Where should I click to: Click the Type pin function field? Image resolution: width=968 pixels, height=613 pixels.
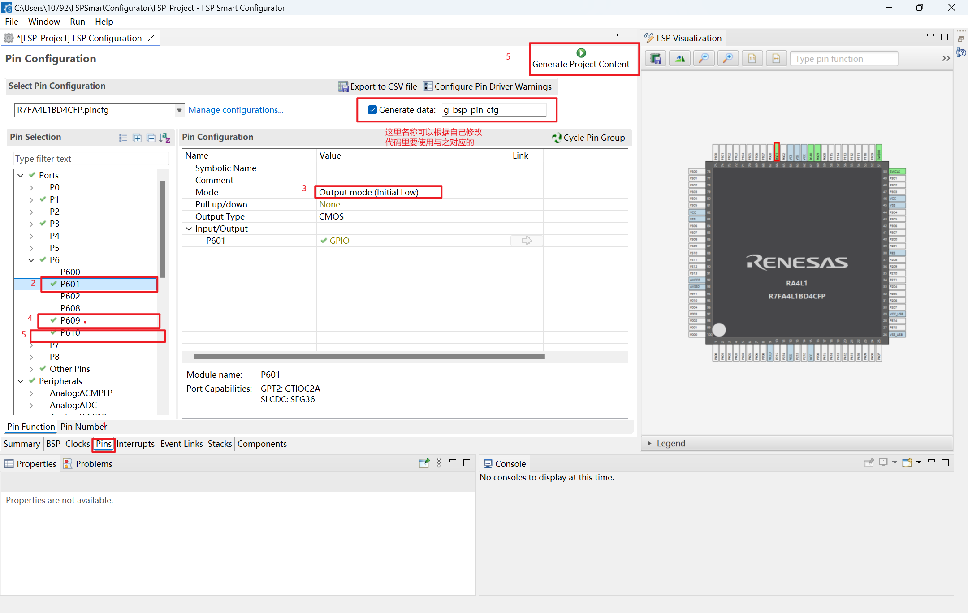[x=844, y=59]
